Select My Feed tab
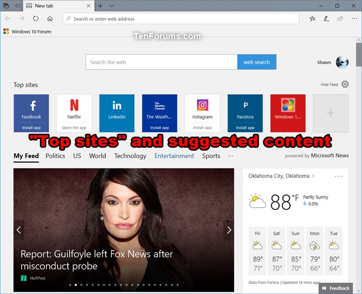362x294 pixels. click(26, 156)
